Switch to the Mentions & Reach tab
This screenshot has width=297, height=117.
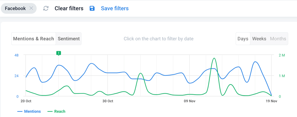34,39
